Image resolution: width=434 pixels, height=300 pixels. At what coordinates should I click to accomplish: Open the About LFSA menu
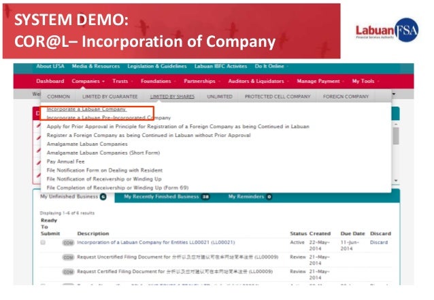50,67
